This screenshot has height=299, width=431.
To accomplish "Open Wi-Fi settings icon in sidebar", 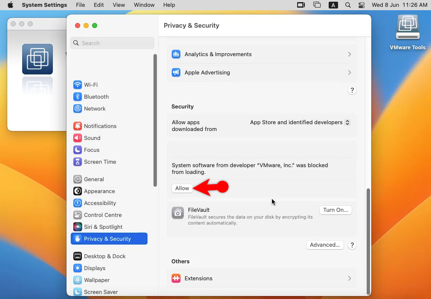I will 78,85.
